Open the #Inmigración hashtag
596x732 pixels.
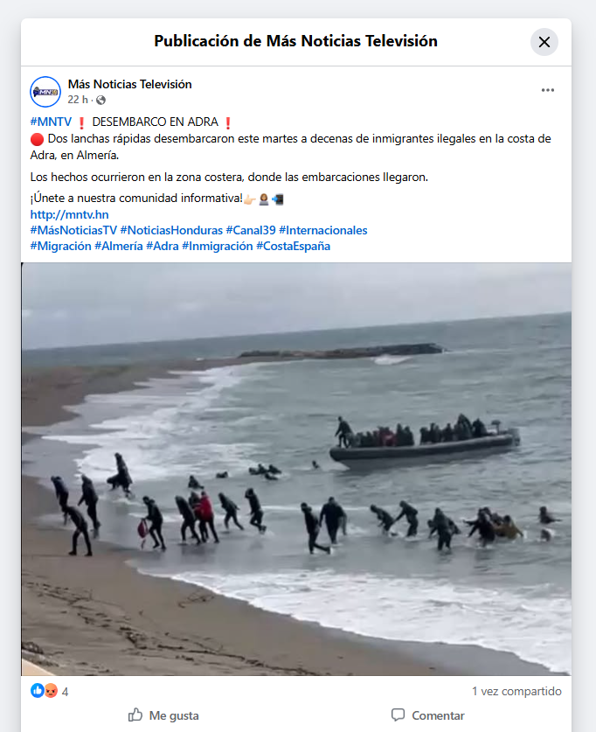pos(217,246)
